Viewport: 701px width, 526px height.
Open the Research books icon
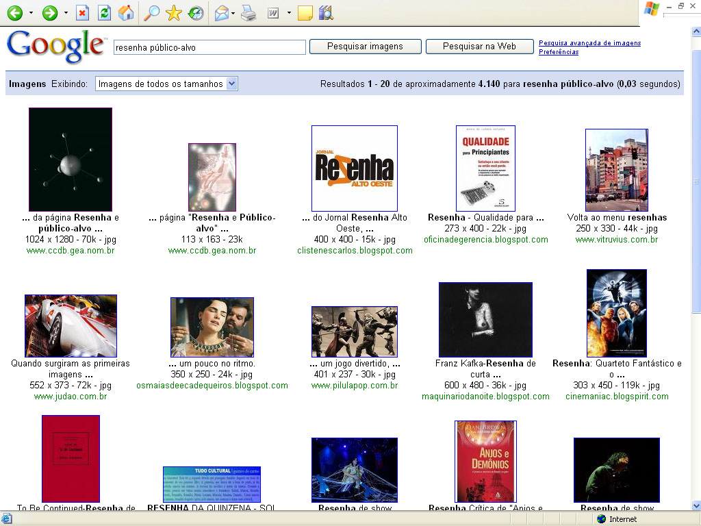coord(326,12)
